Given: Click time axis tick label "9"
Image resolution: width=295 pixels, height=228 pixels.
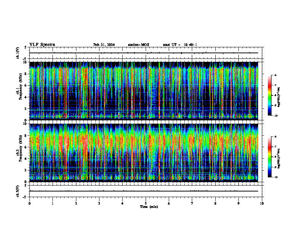Looking at the screenshot, I should click(x=238, y=203).
